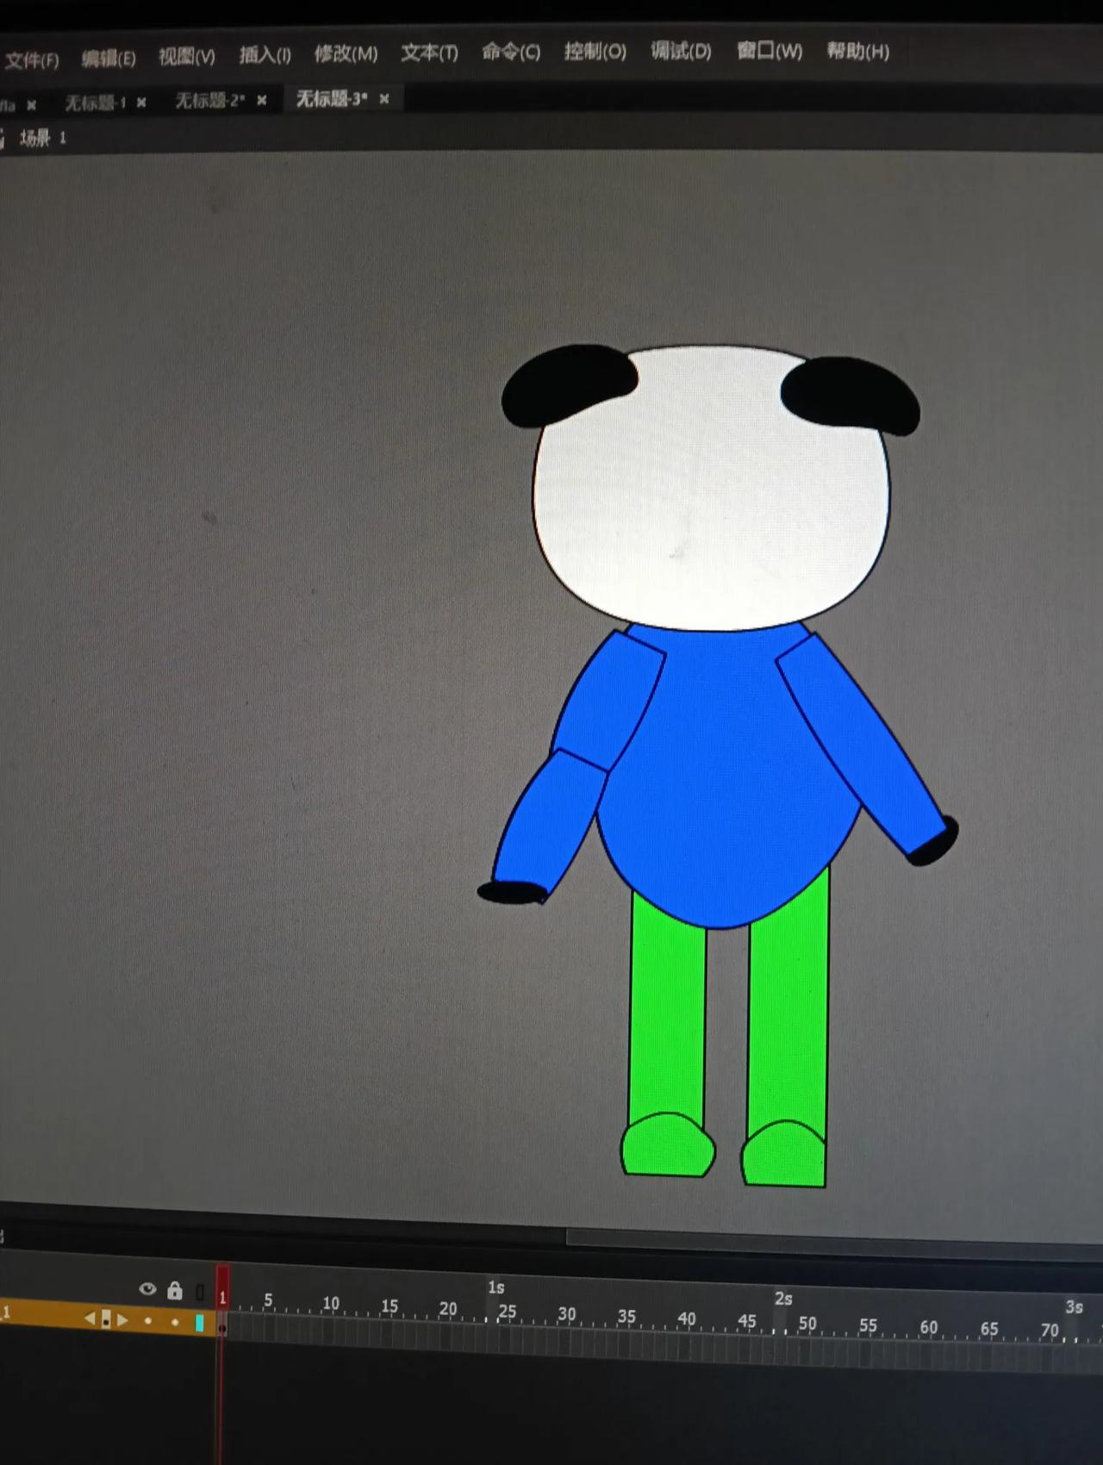Open the 调试(D) menu
The image size is (1103, 1465).
click(x=681, y=52)
